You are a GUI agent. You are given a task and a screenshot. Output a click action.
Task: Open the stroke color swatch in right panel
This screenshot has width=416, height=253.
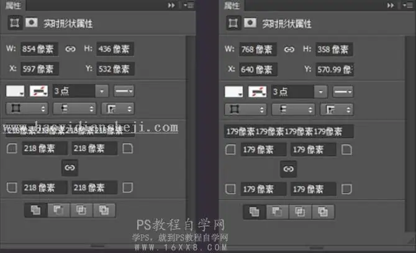257,92
